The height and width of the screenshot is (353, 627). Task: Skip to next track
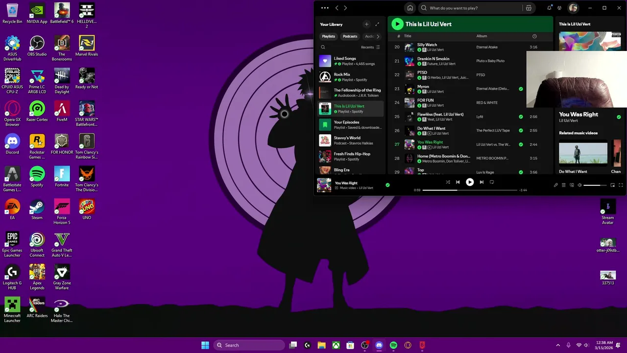pos(482,182)
